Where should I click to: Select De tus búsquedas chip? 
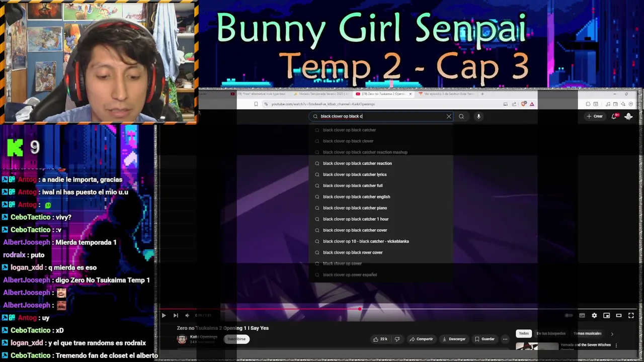[551, 333]
